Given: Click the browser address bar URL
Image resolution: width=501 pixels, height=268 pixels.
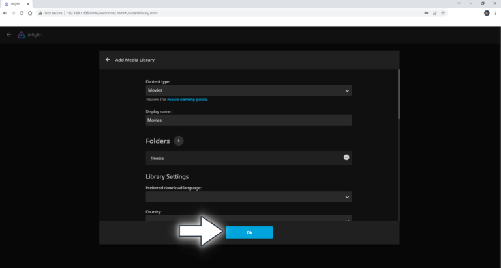Looking at the screenshot, I should tap(112, 13).
